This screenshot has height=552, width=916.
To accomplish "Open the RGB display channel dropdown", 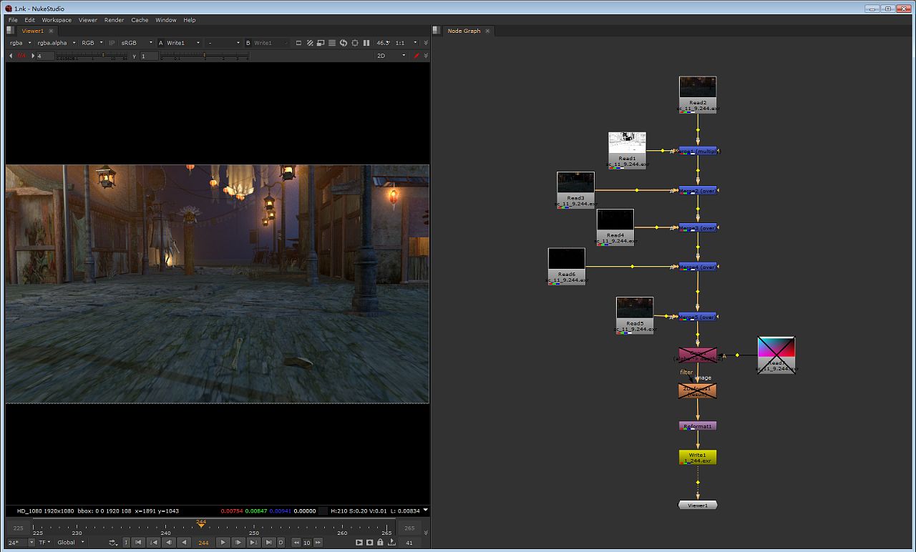I will pos(92,43).
